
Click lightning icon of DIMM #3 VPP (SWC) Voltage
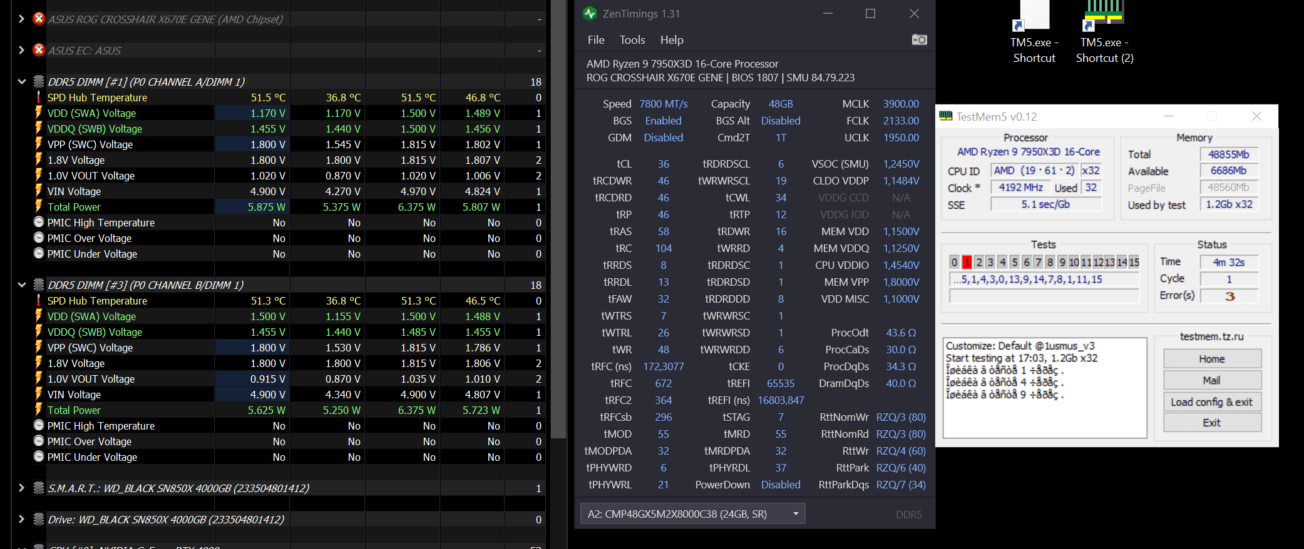coord(38,347)
